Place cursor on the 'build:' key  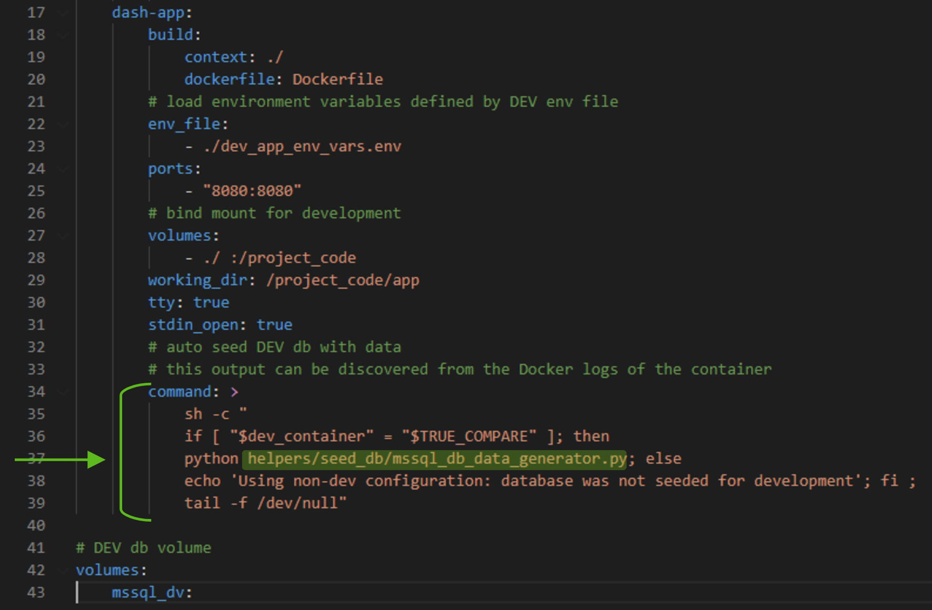pyautogui.click(x=174, y=35)
